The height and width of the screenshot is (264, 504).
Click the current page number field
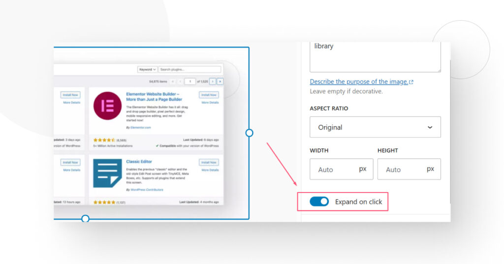pyautogui.click(x=190, y=82)
